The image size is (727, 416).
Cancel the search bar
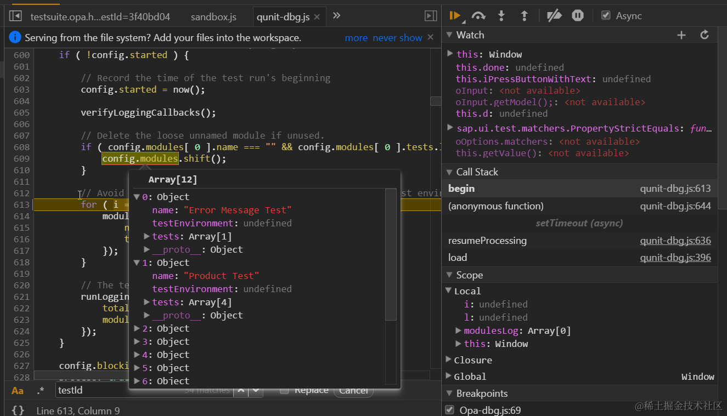click(x=353, y=390)
